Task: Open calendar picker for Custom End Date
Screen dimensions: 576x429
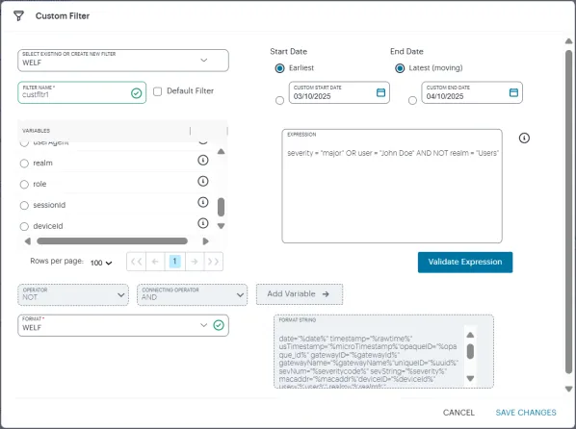Action: (513, 92)
